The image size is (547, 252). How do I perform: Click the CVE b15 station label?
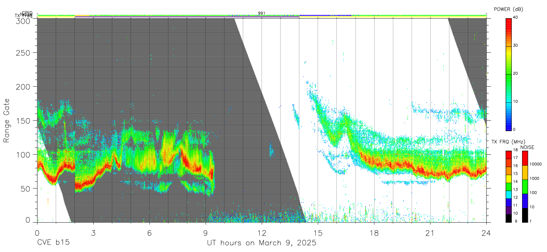(x=53, y=243)
